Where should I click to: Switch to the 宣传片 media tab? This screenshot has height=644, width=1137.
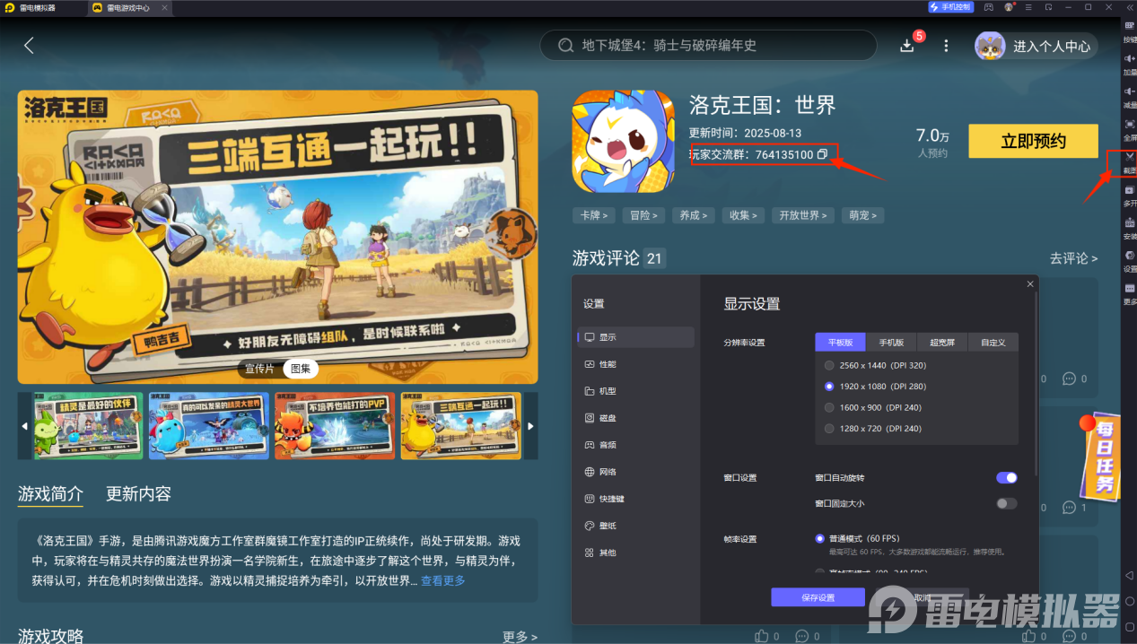pos(260,369)
